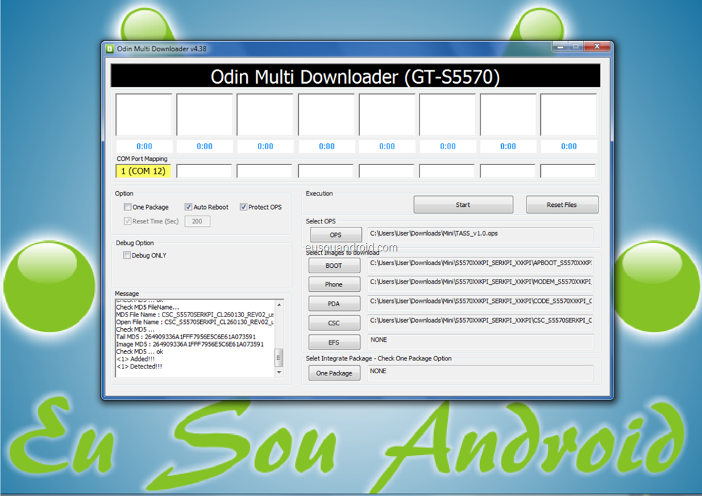The height and width of the screenshot is (496, 702).
Task: Select the COM port slot 1 (COM 12)
Action: click(143, 171)
